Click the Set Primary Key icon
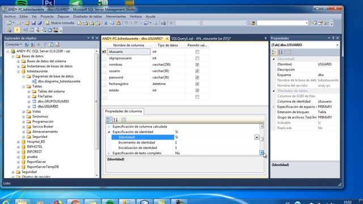This screenshot has height=204, width=363. pos(17,30)
